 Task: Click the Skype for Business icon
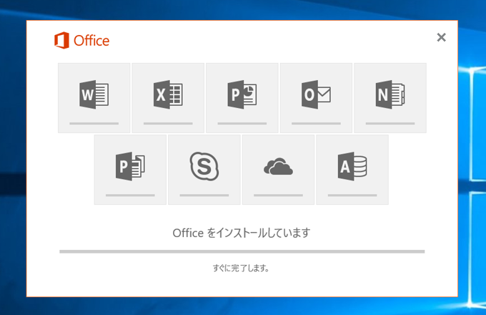(204, 166)
